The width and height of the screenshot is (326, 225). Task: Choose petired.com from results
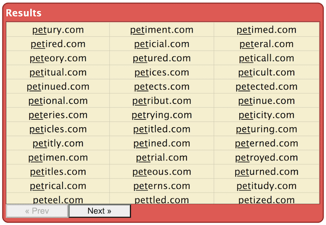click(x=58, y=44)
